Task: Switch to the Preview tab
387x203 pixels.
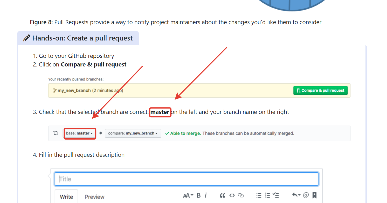Action: (94, 197)
